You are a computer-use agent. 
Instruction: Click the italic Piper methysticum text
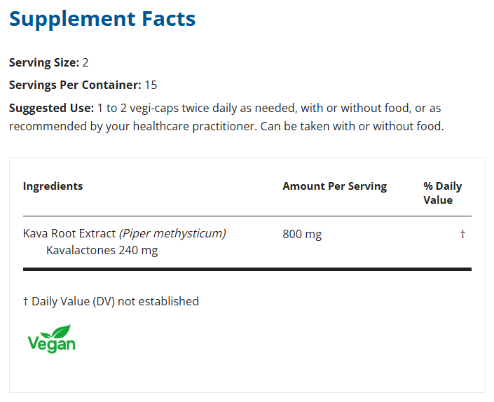tap(172, 233)
